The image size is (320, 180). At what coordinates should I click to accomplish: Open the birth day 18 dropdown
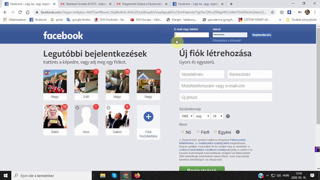tap(217, 116)
